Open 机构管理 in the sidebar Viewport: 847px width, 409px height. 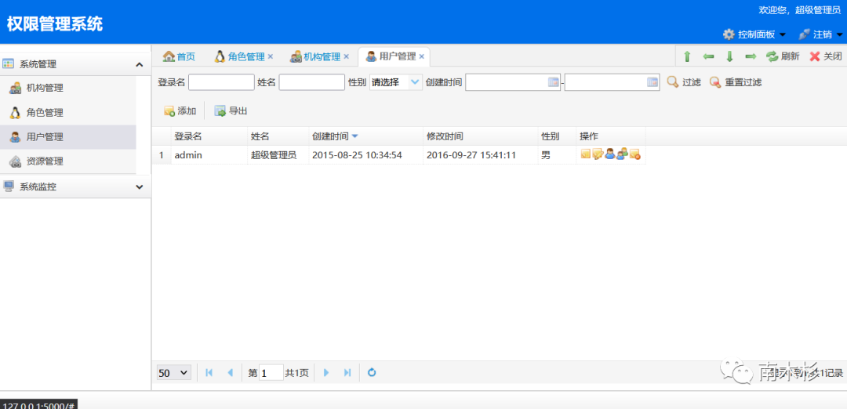tap(68, 88)
